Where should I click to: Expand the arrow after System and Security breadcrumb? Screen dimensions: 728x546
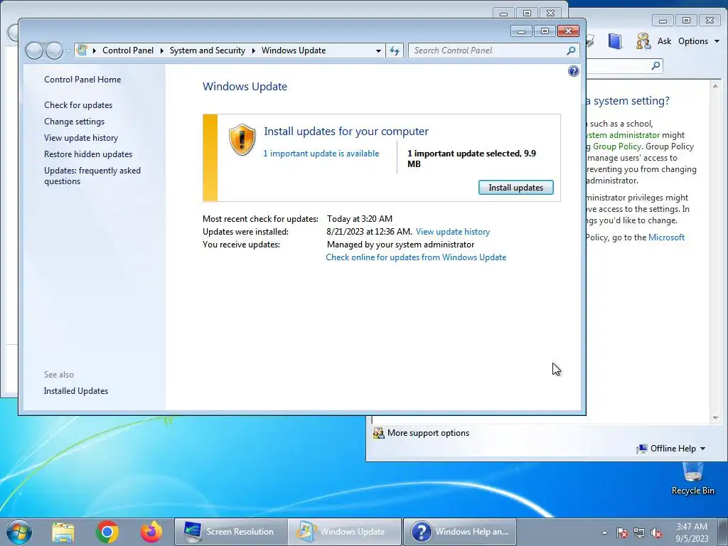[x=254, y=50]
